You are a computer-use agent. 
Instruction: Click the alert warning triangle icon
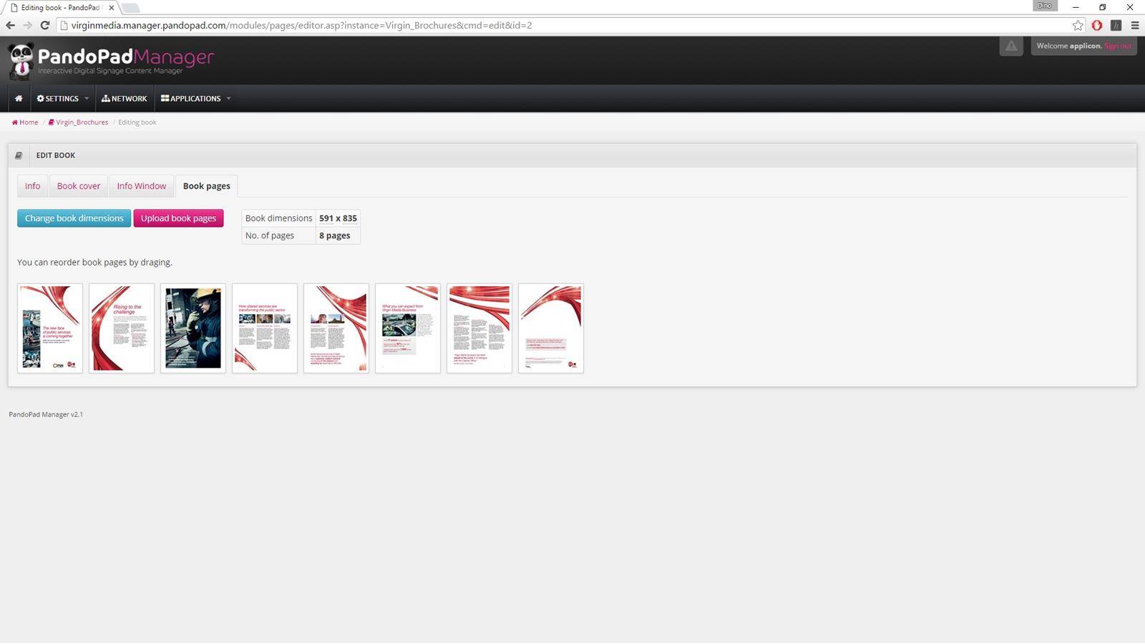click(x=1010, y=47)
